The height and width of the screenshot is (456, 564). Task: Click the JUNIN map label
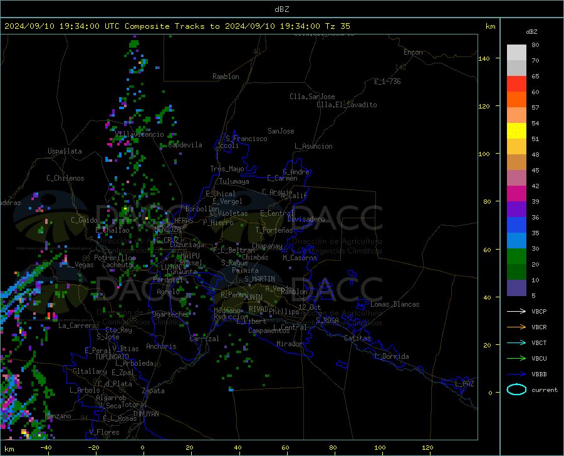tap(253, 297)
